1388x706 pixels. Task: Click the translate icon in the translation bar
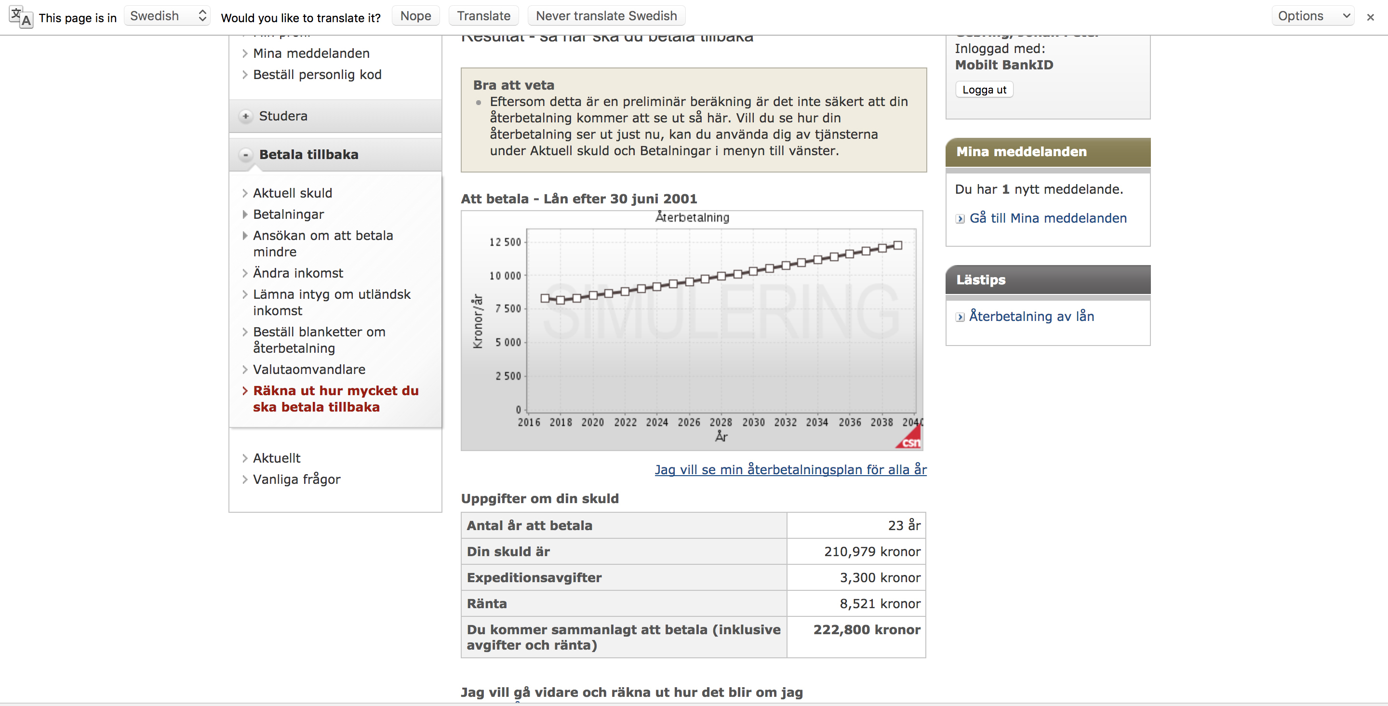click(x=20, y=17)
